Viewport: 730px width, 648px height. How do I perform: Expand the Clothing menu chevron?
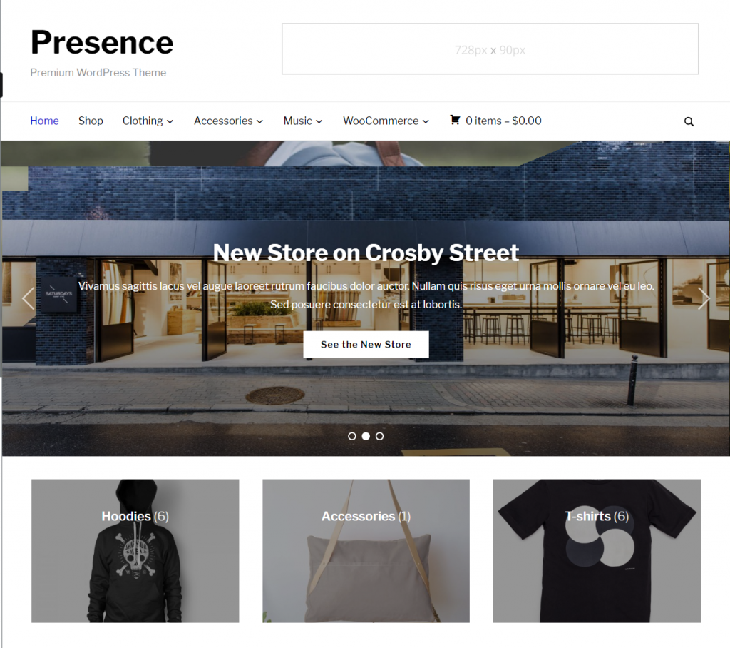[x=170, y=121]
